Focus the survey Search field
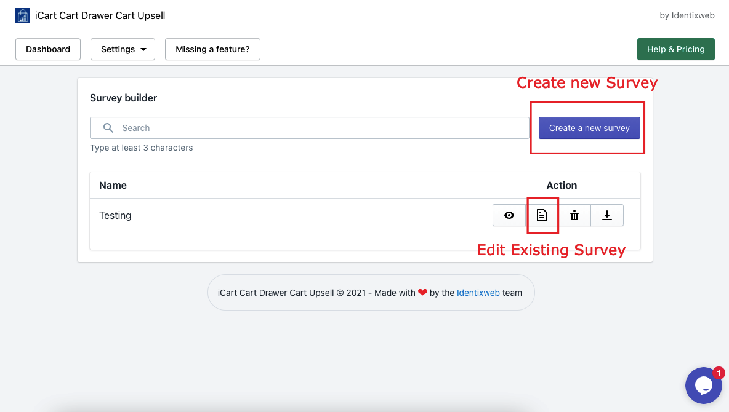729x412 pixels. [x=310, y=128]
